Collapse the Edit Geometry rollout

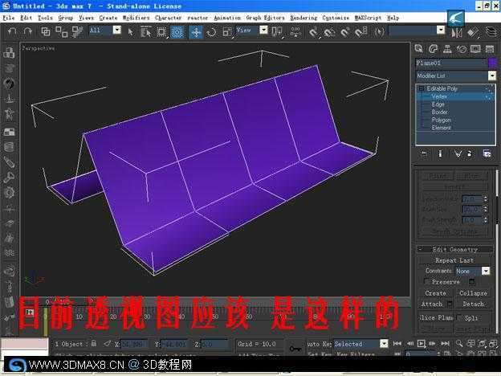tap(455, 249)
